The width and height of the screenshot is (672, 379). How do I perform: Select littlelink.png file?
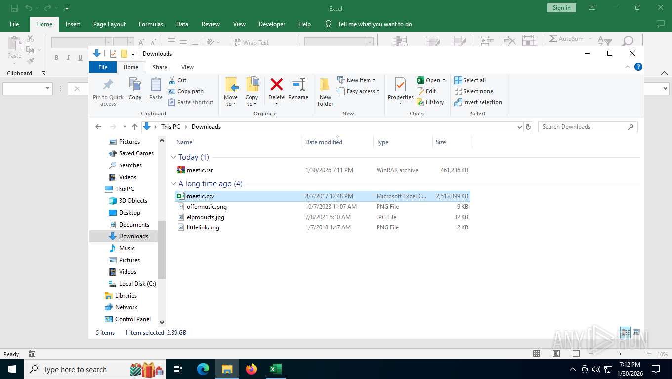[x=322, y=227]
